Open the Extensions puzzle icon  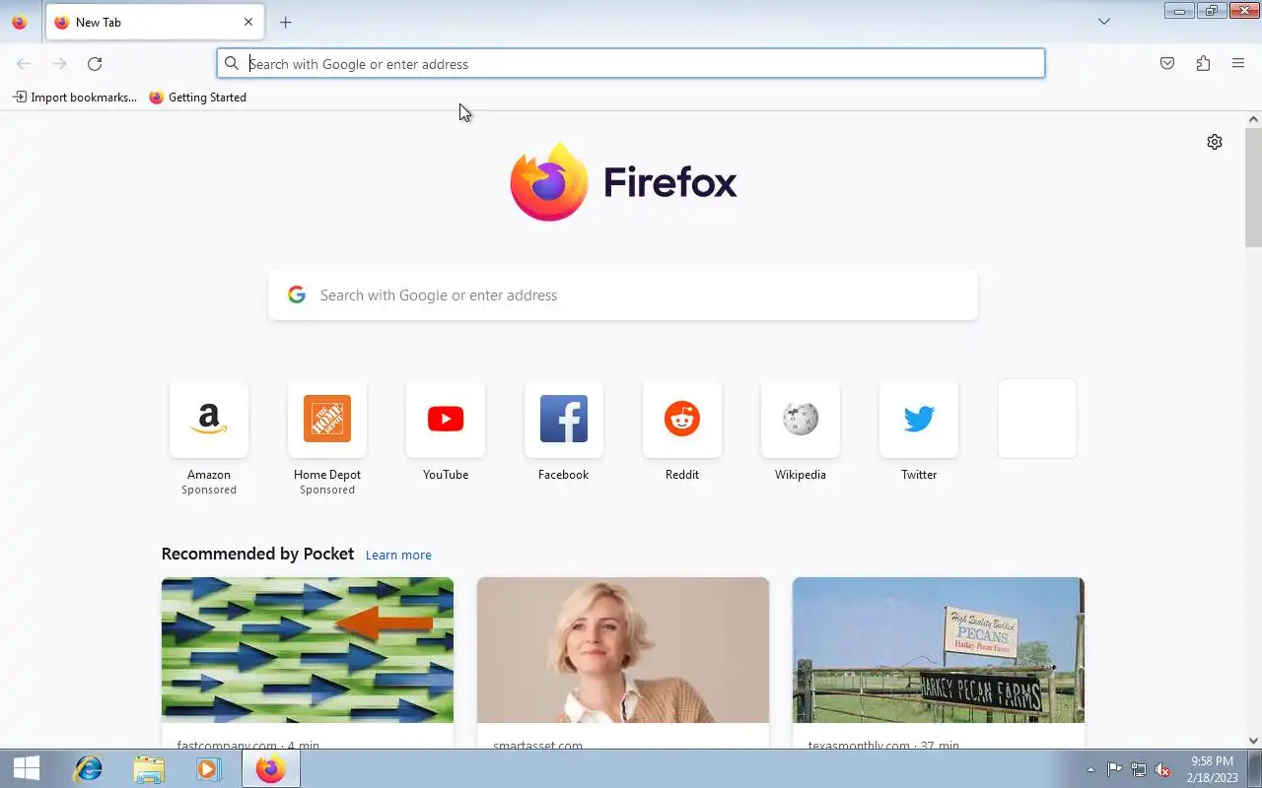coord(1203,64)
